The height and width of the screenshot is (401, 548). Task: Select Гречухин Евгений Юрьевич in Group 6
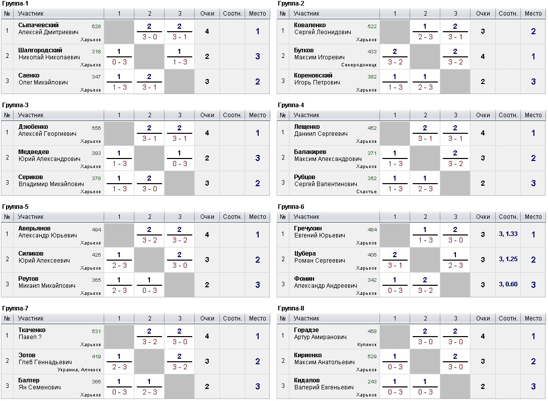(319, 232)
